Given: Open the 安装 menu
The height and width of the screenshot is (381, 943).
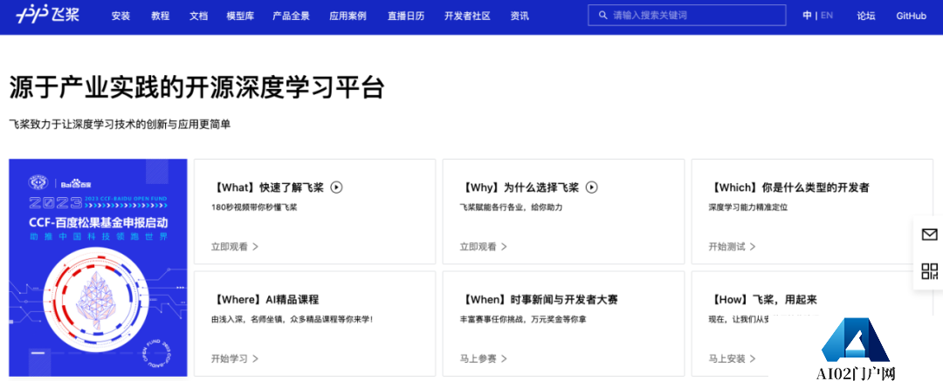Looking at the screenshot, I should 120,17.
